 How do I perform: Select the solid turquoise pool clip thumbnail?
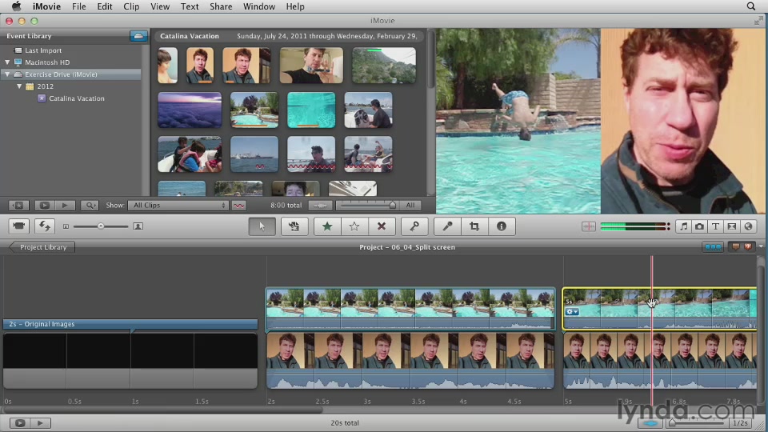click(311, 110)
